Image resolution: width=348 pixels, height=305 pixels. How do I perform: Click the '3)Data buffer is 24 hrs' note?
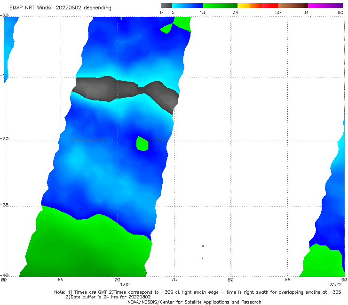tap(108, 297)
